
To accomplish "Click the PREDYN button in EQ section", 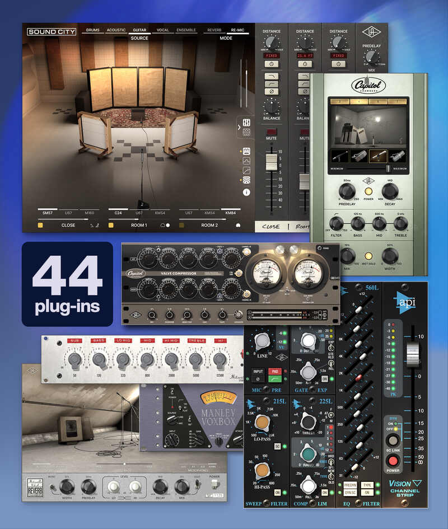I will 350,485.
